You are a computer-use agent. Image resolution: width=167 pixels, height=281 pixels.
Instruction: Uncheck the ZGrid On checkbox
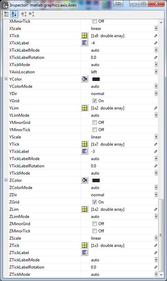pyautogui.click(x=94, y=202)
